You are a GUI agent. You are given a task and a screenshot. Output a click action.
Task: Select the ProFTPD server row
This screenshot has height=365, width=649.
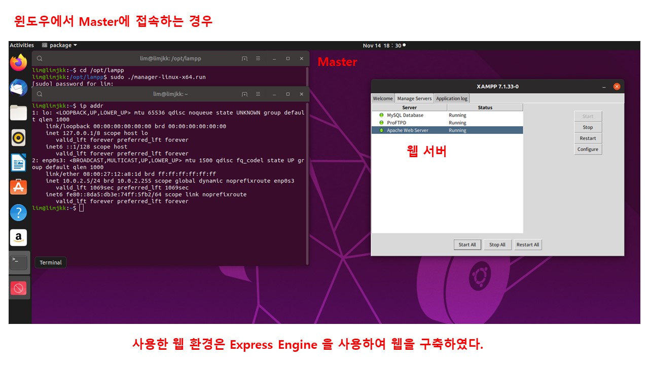pos(447,123)
